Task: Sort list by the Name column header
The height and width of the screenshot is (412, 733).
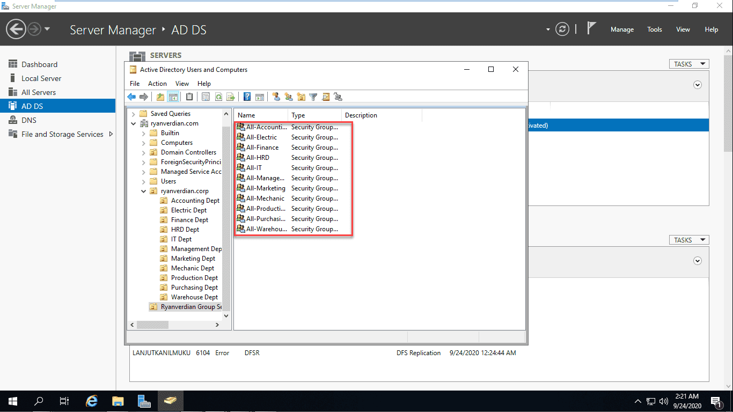Action: click(261, 115)
